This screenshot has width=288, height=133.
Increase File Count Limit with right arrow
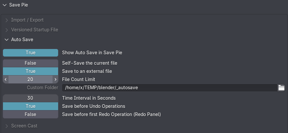click(55, 79)
